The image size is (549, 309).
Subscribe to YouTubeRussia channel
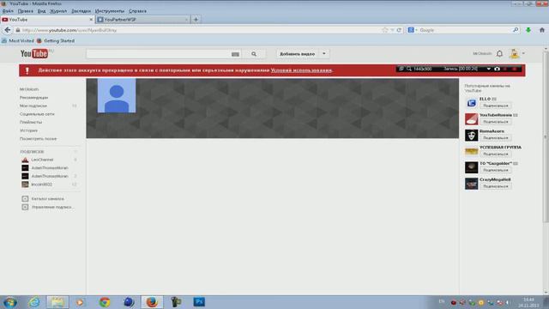click(x=496, y=122)
